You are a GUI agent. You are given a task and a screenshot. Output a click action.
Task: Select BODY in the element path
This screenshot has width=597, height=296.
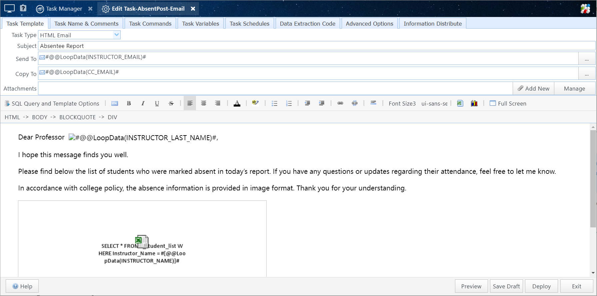pos(40,117)
